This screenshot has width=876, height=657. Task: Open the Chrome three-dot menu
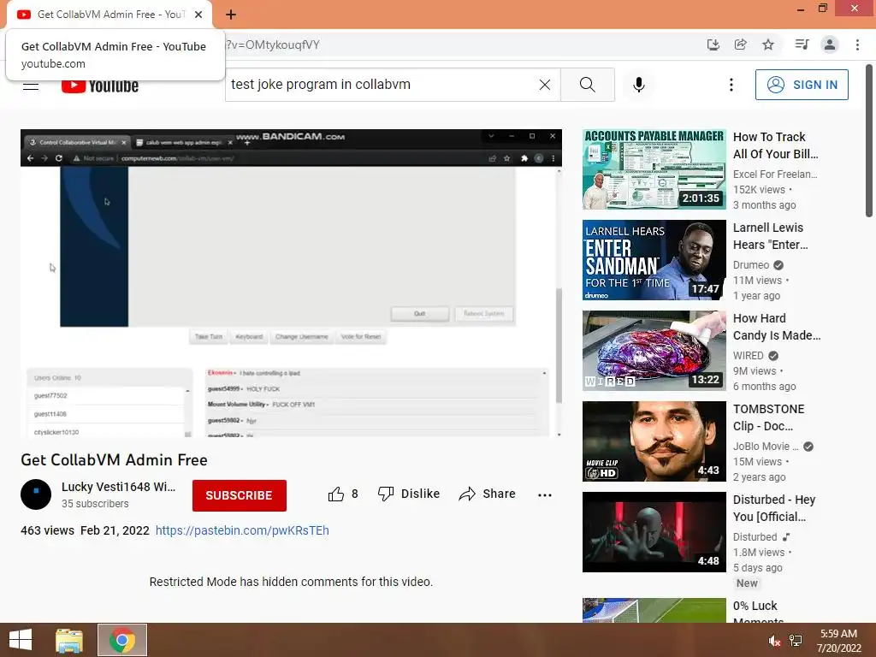click(857, 44)
